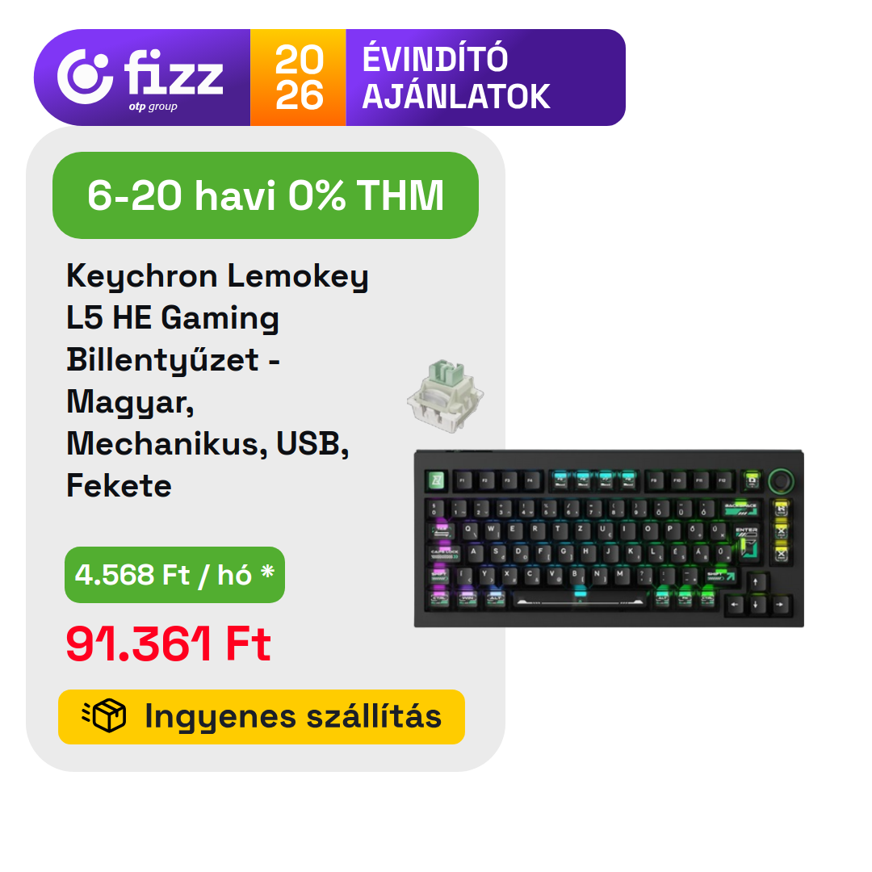
Task: Click the cyan-lit F5 function key
Action: click(560, 480)
